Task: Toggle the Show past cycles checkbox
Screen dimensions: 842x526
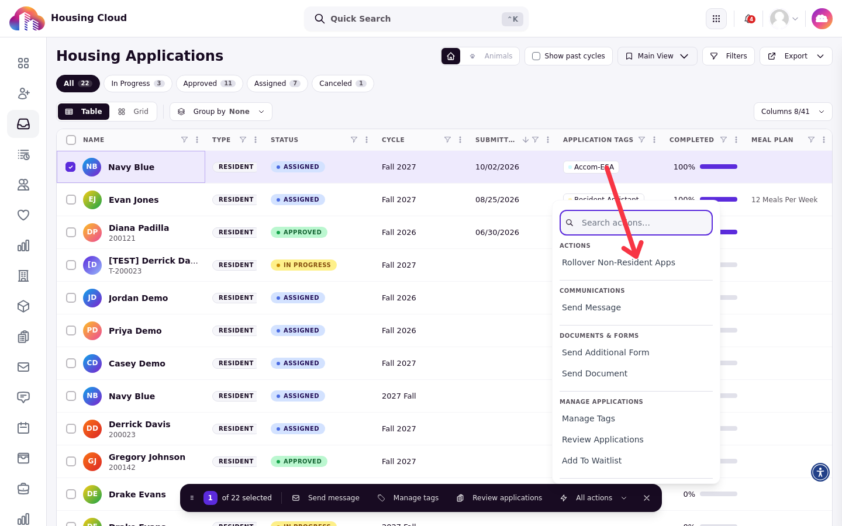Action: [x=536, y=56]
